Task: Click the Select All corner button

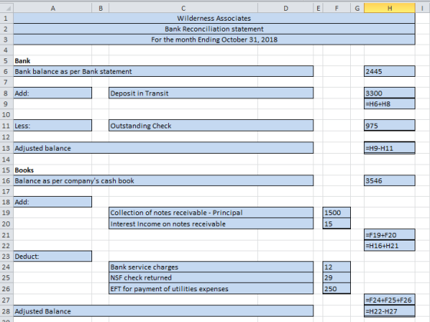Action: 7,8
